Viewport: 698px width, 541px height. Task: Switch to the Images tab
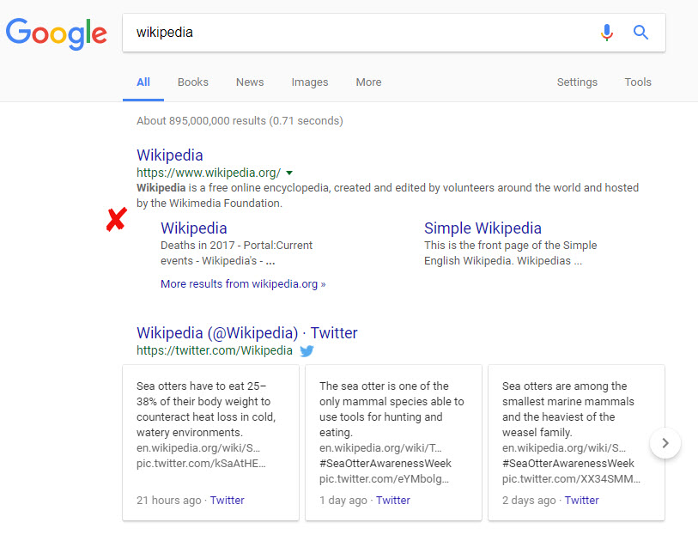tap(310, 82)
